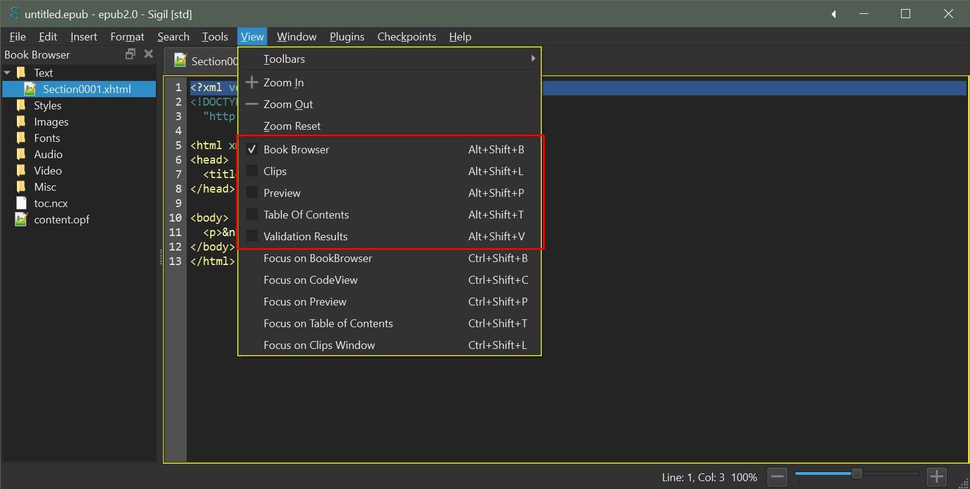
Task: Select the Styles folder row
Action: click(79, 105)
